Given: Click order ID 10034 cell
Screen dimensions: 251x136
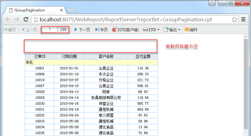Looking at the screenshot, I should (40, 127).
